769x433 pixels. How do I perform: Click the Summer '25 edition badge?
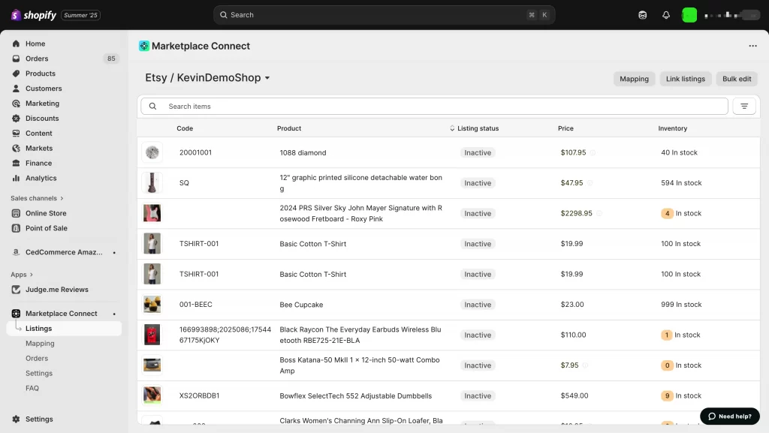pyautogui.click(x=81, y=15)
